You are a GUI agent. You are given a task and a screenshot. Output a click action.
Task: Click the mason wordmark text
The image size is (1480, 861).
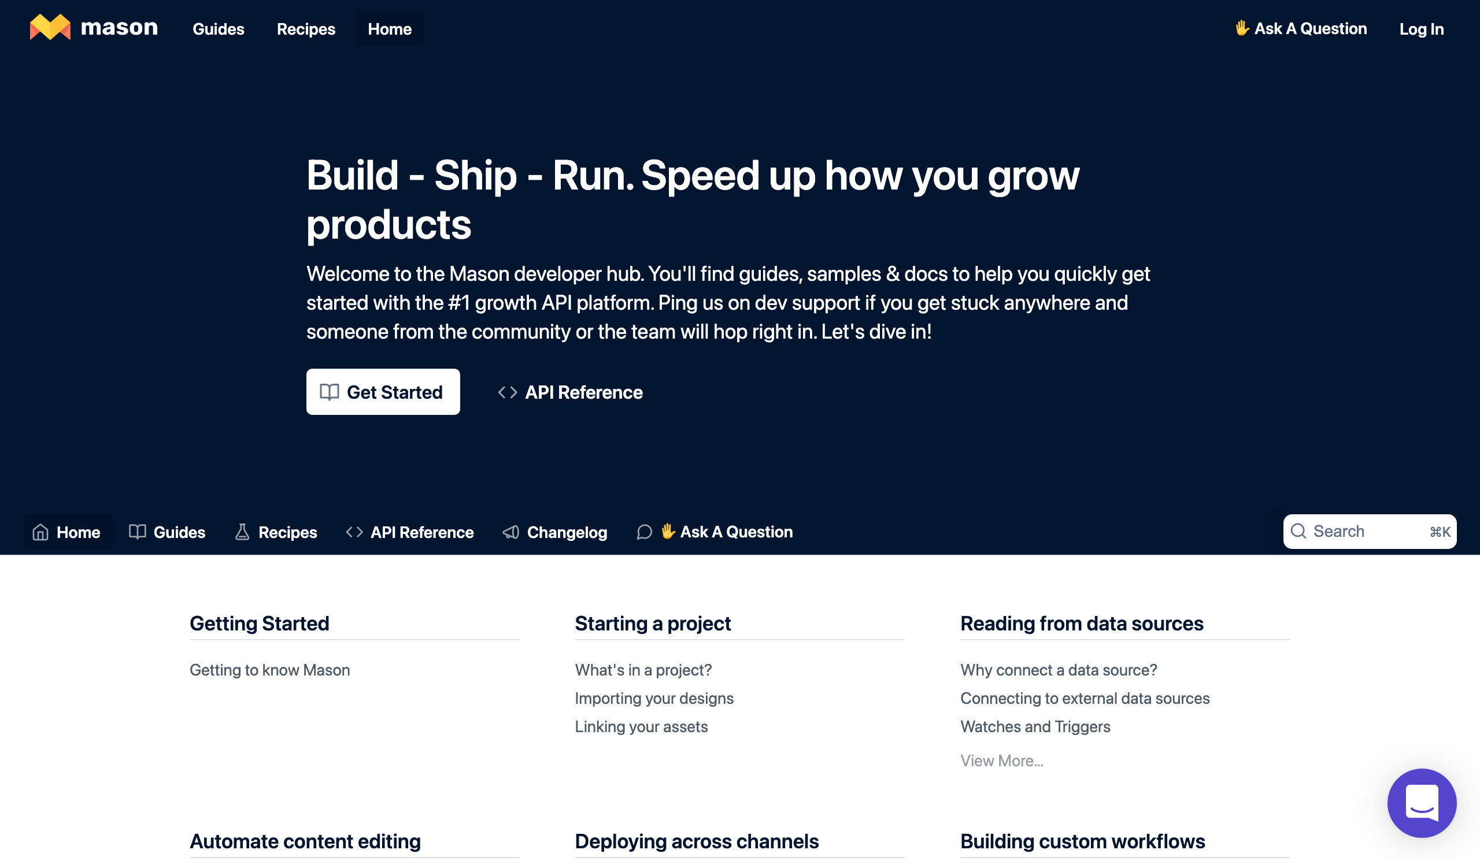119,28
